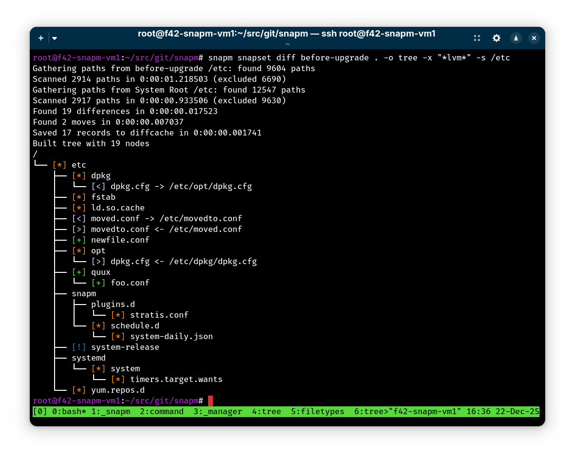Click the [*] marker beside stratis.conf
The image size is (575, 459).
point(117,315)
